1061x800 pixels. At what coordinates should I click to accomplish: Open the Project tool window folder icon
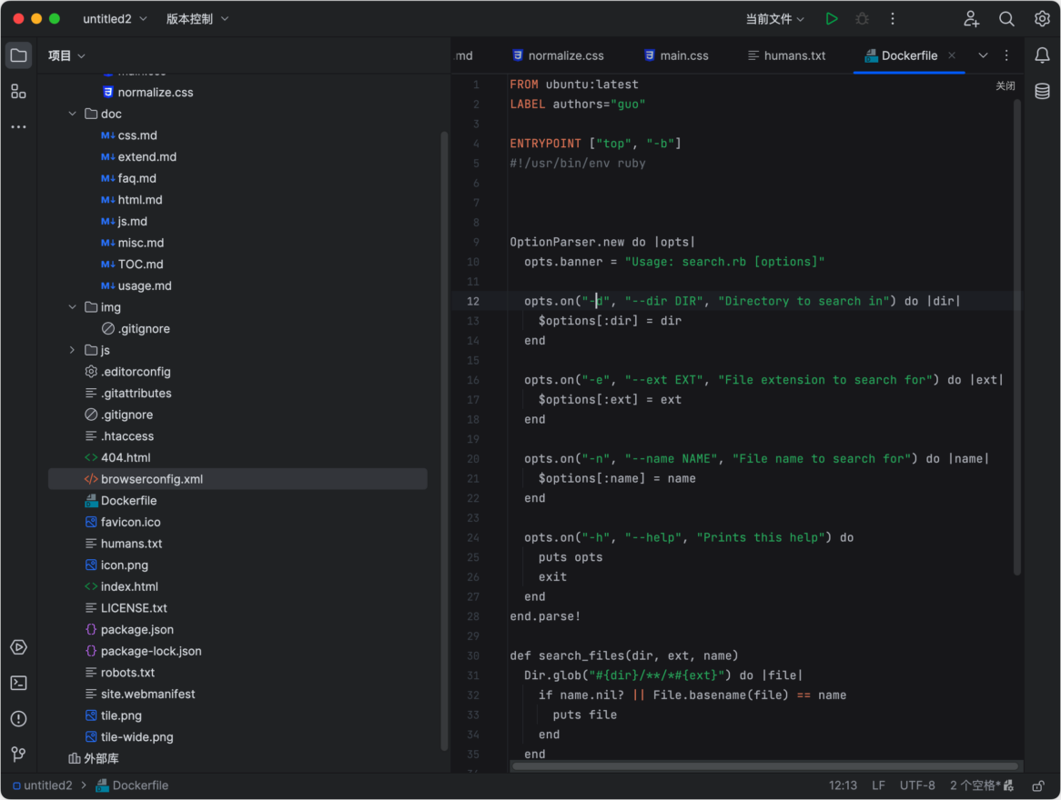[19, 55]
